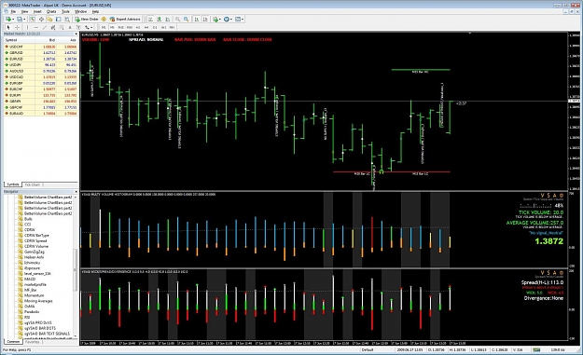Viewport: 583px width, 355px height.
Task: Open the Data Window crosshair icon
Action: tap(41, 19)
